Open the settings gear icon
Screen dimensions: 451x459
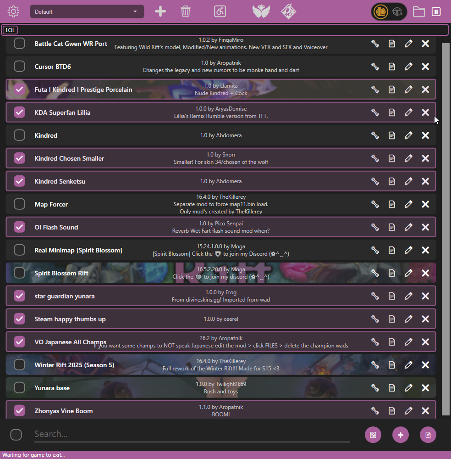(13, 12)
